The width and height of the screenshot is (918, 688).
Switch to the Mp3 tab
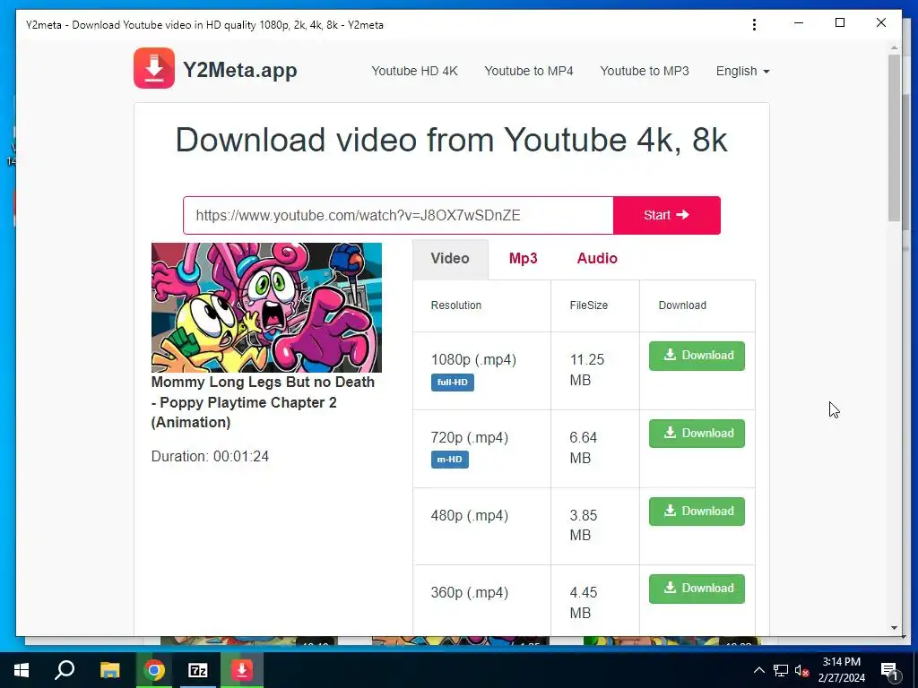pos(523,259)
